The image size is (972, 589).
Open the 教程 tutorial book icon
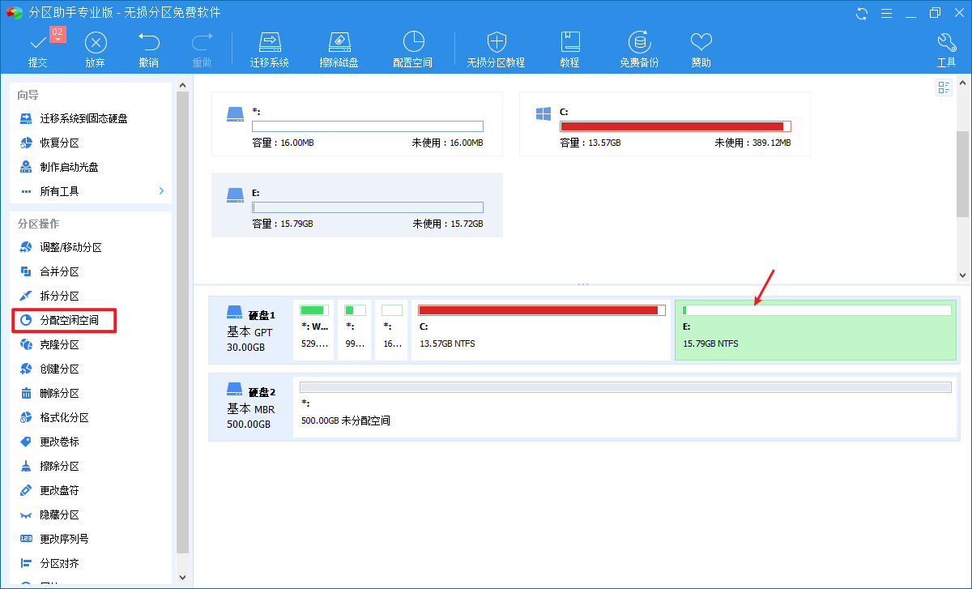pyautogui.click(x=569, y=42)
